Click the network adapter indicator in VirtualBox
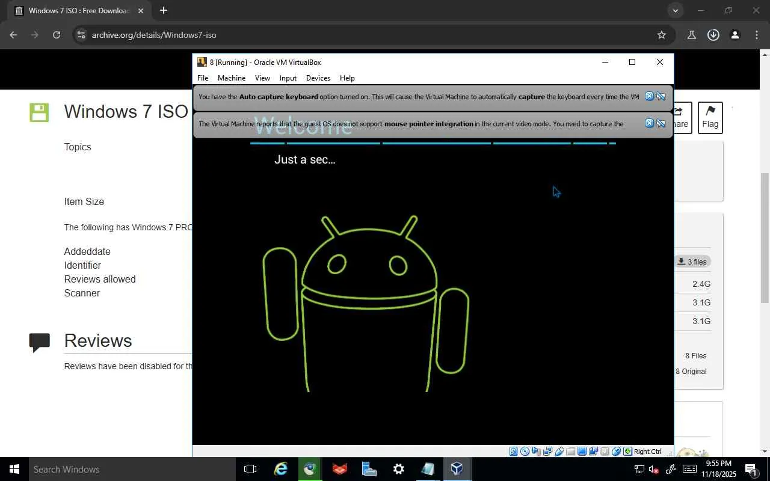Image resolution: width=770 pixels, height=481 pixels. pyautogui.click(x=547, y=452)
